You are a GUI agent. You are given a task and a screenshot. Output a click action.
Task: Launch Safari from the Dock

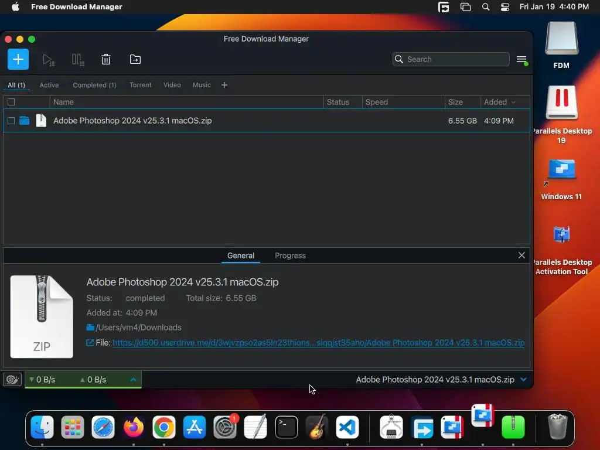click(x=103, y=427)
